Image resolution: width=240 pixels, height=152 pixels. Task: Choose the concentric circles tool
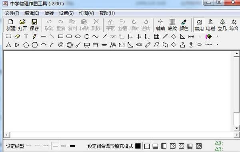tap(61, 45)
